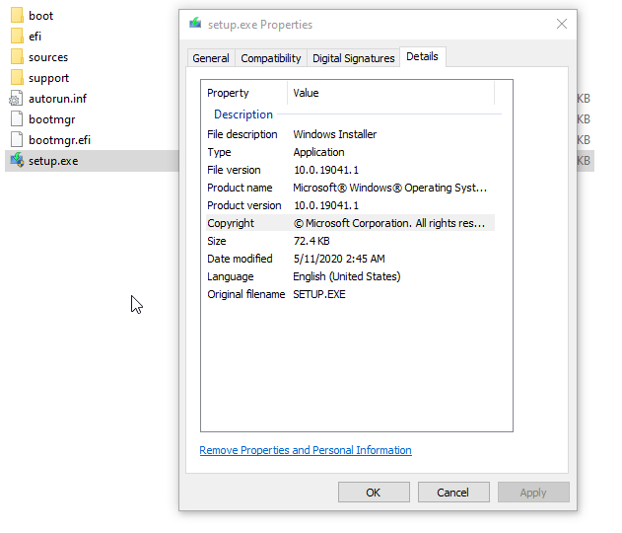Select the setup.exe file name
Viewport: 622px width, 533px height.
(x=53, y=161)
